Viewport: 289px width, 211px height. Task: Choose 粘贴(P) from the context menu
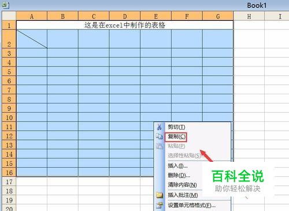tap(176, 146)
